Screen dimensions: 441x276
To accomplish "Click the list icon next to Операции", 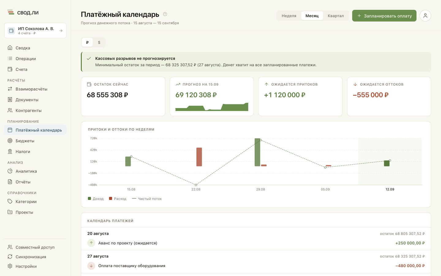I will pyautogui.click(x=10, y=59).
